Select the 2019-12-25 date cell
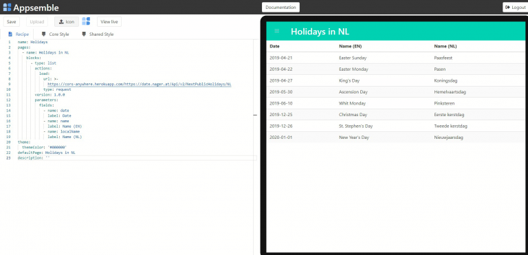 coord(280,115)
